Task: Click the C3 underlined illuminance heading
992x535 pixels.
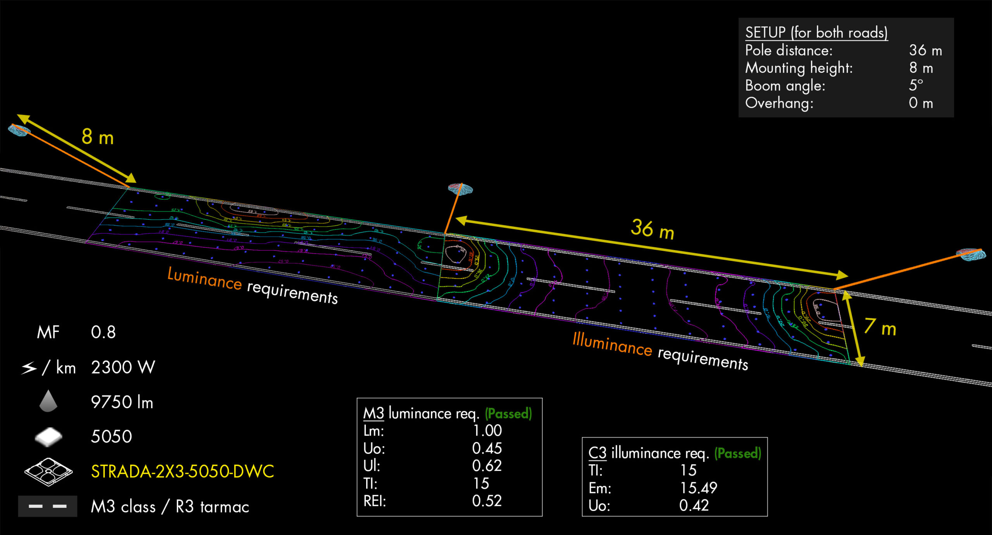Action: (597, 453)
